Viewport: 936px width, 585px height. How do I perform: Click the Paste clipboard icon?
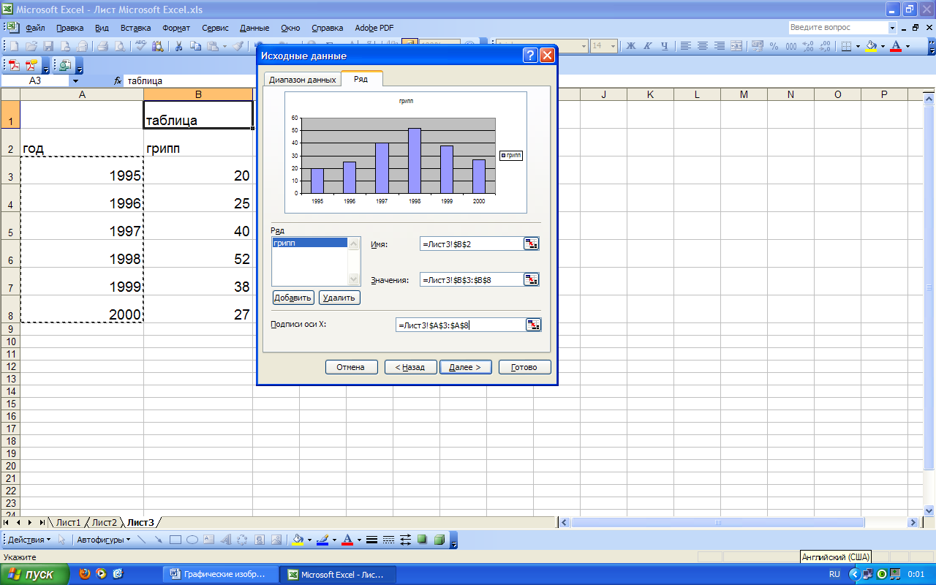click(x=213, y=46)
